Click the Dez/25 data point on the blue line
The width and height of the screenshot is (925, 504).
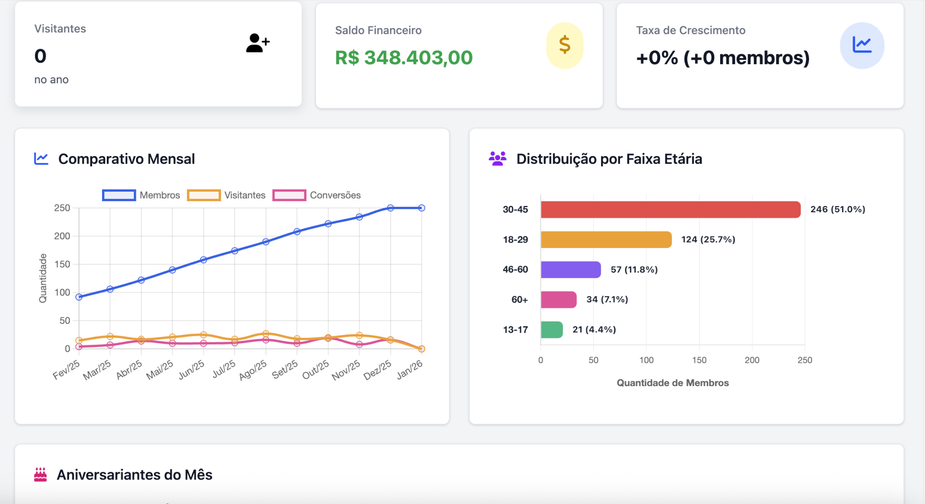390,207
